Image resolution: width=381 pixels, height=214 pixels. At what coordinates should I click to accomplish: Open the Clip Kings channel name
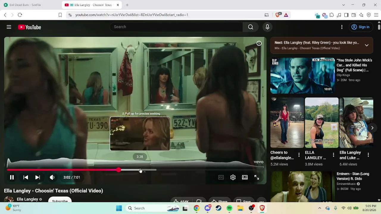coord(343,75)
